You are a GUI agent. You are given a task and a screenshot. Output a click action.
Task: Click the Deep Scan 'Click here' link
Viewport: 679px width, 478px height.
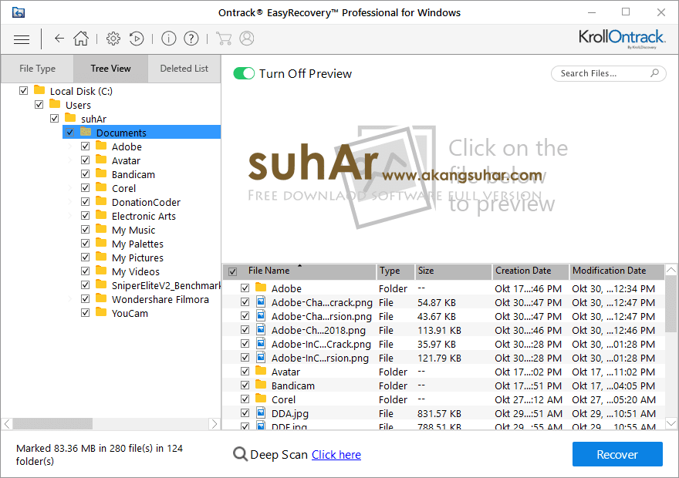pos(336,455)
